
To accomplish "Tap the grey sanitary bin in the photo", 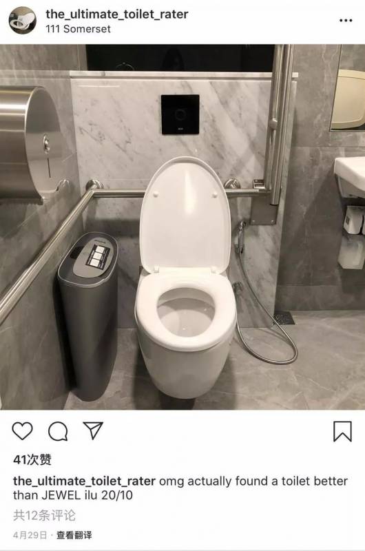I will click(x=88, y=315).
